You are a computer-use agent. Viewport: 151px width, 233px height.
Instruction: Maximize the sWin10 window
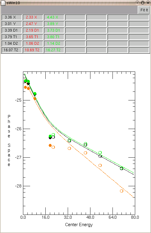click(x=143, y=3)
